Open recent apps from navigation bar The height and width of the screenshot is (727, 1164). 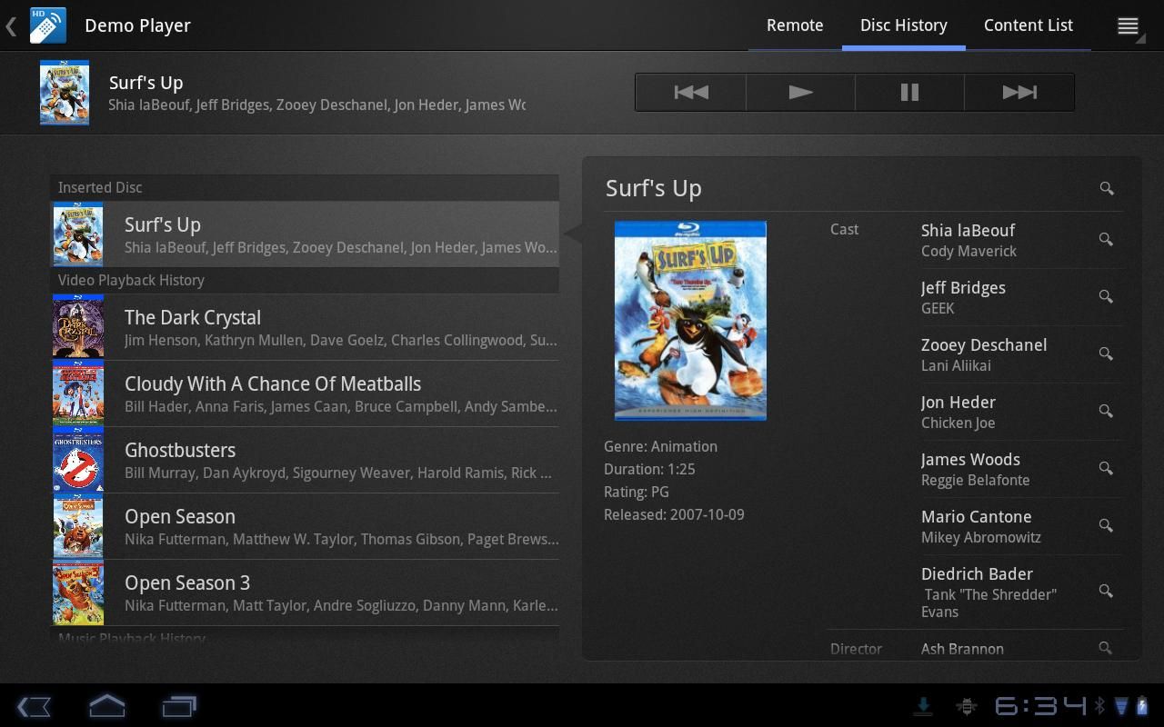[178, 705]
